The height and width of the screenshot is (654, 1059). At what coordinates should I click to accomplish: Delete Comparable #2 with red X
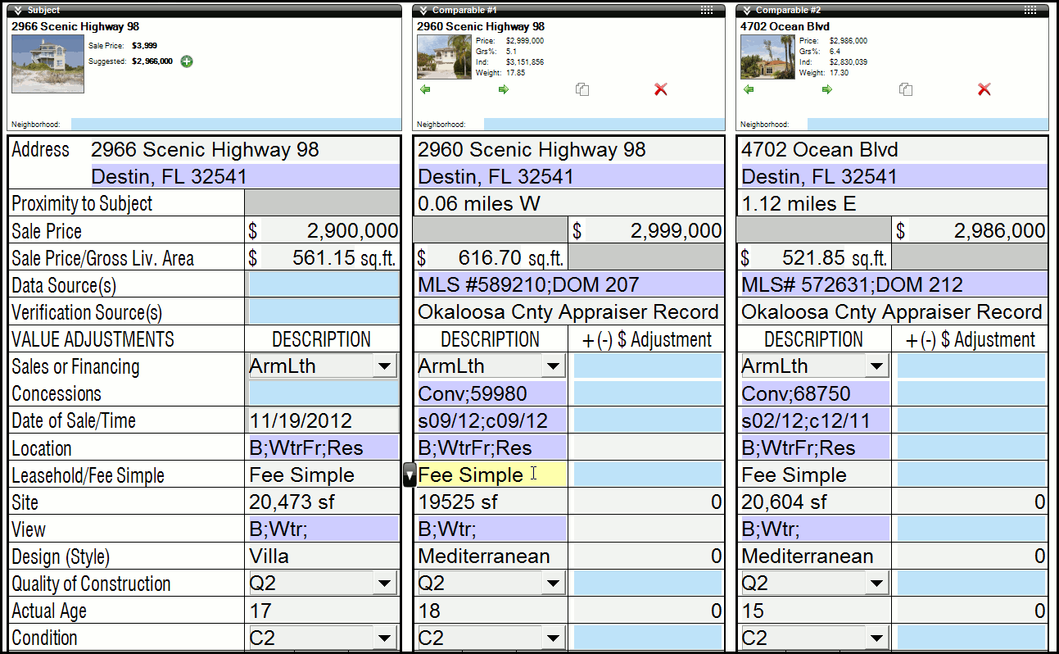pos(984,89)
